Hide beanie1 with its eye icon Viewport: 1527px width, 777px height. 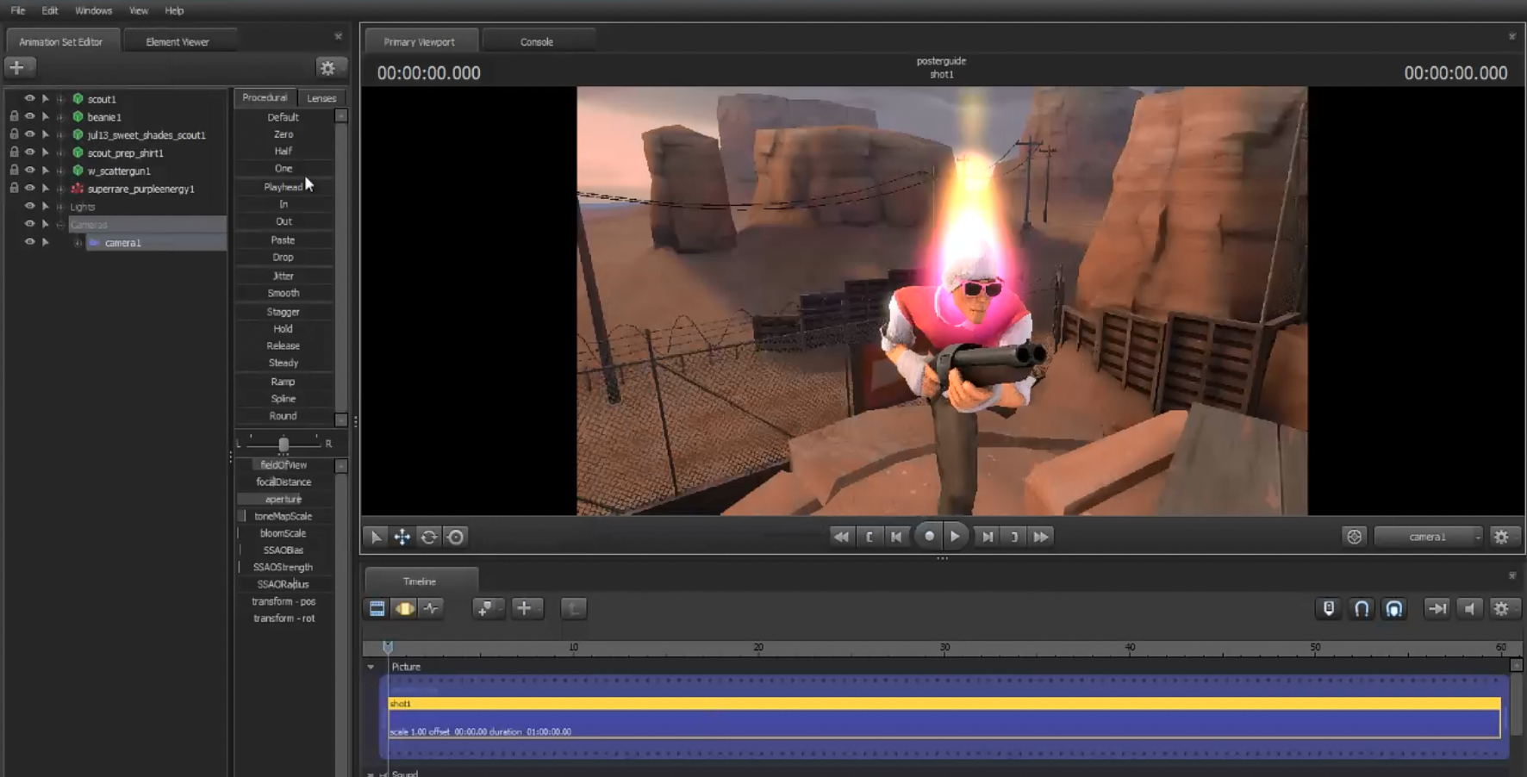coord(29,116)
